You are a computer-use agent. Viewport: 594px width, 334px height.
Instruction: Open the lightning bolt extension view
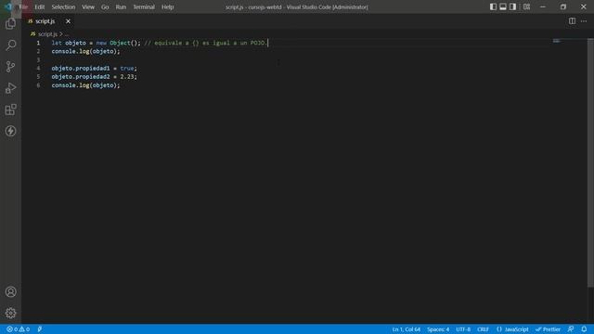(10, 131)
